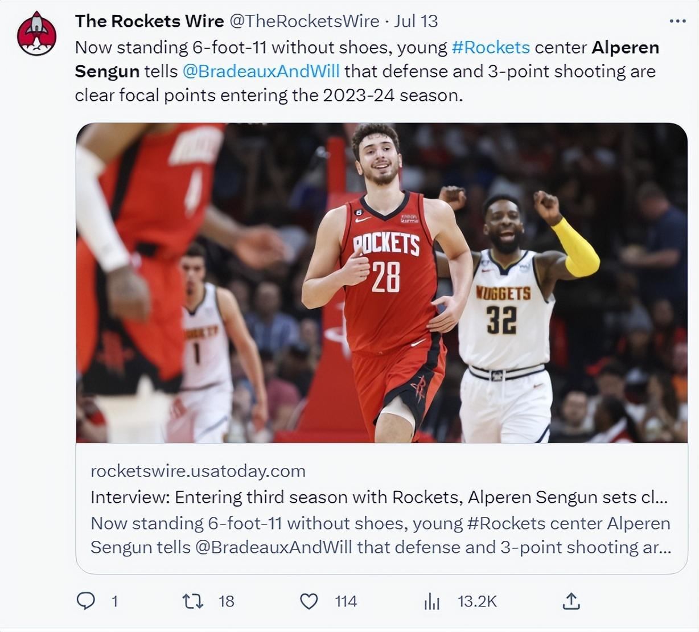Click the 13.2K views count
This screenshot has height=632, width=699.
477,601
